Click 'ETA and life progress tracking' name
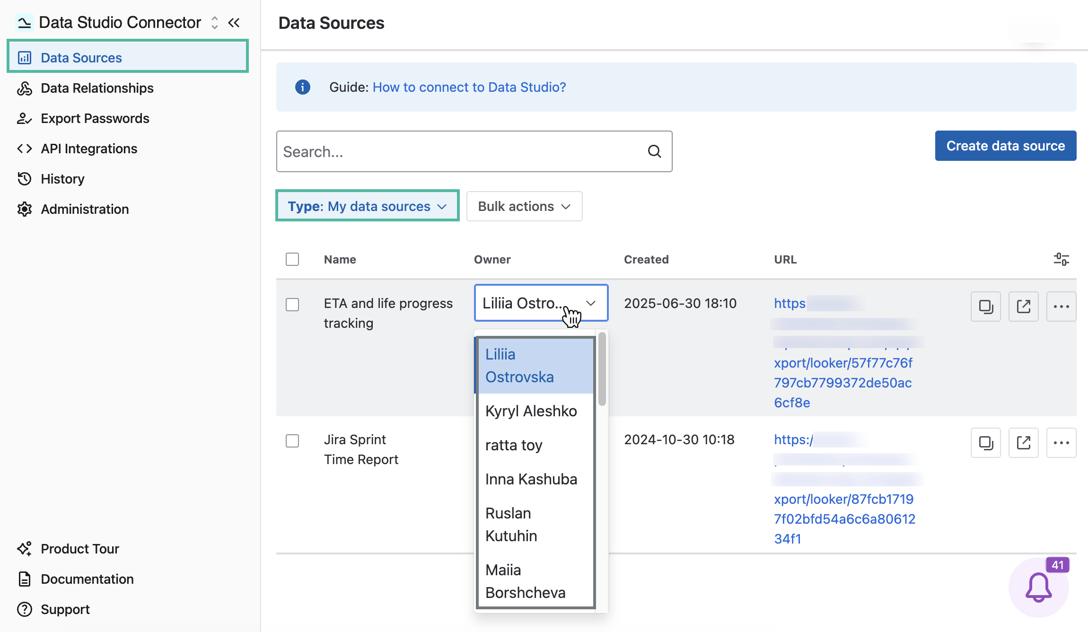This screenshot has height=632, width=1088. tap(388, 313)
